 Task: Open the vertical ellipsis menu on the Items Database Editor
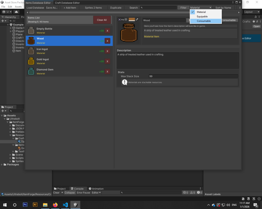(233, 3)
